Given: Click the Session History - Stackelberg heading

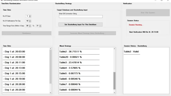Looking at the screenshot, I should (135, 46).
